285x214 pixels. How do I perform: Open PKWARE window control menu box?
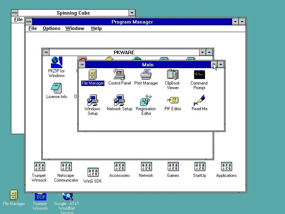[x=46, y=52]
